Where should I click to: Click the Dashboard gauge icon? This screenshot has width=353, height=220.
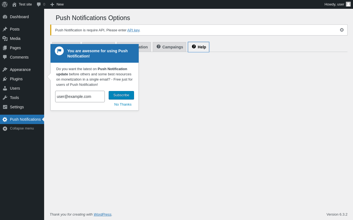[5, 17]
